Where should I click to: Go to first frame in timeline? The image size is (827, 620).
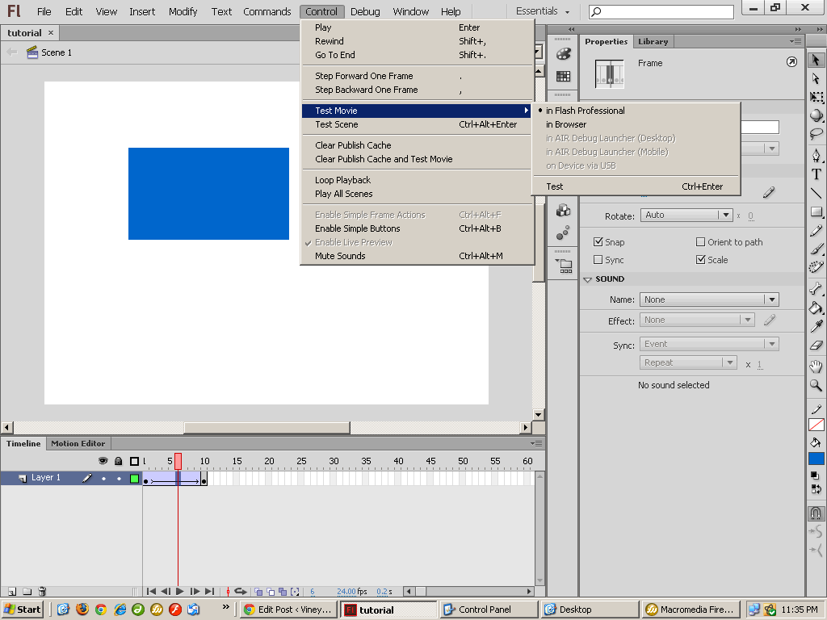tap(151, 592)
